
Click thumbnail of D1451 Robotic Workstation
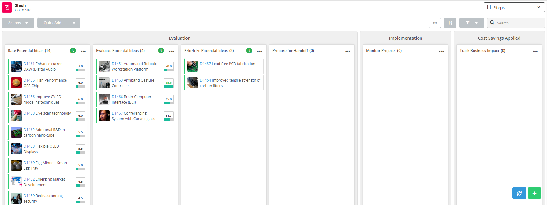104,66
